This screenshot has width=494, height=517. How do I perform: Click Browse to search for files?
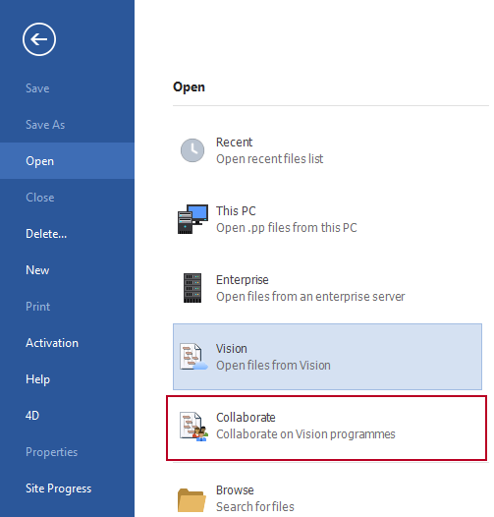[327, 498]
